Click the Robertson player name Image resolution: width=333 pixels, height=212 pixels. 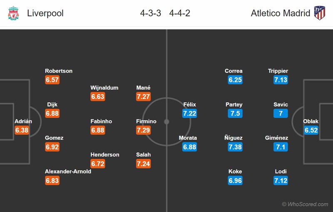59,71
